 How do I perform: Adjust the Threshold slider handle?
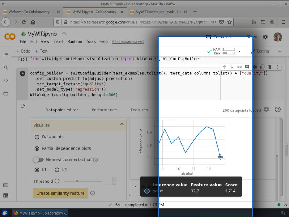(x=77, y=181)
